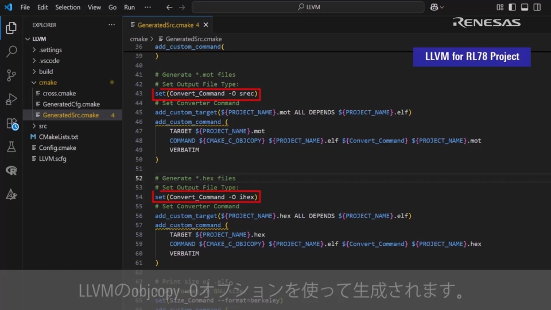
Task: Open the CMake view in activity bar
Action: click(11, 195)
